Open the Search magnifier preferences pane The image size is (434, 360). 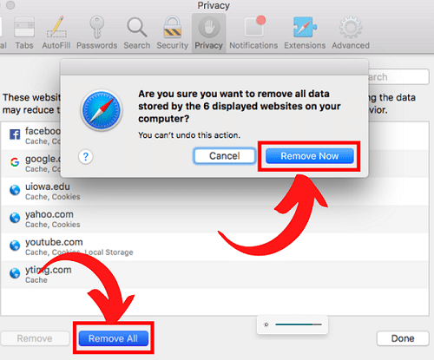[x=137, y=33]
